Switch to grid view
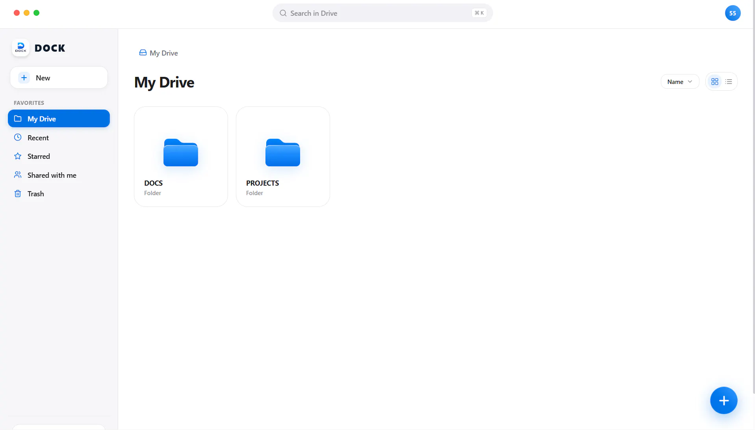Image resolution: width=755 pixels, height=430 pixels. coord(714,82)
